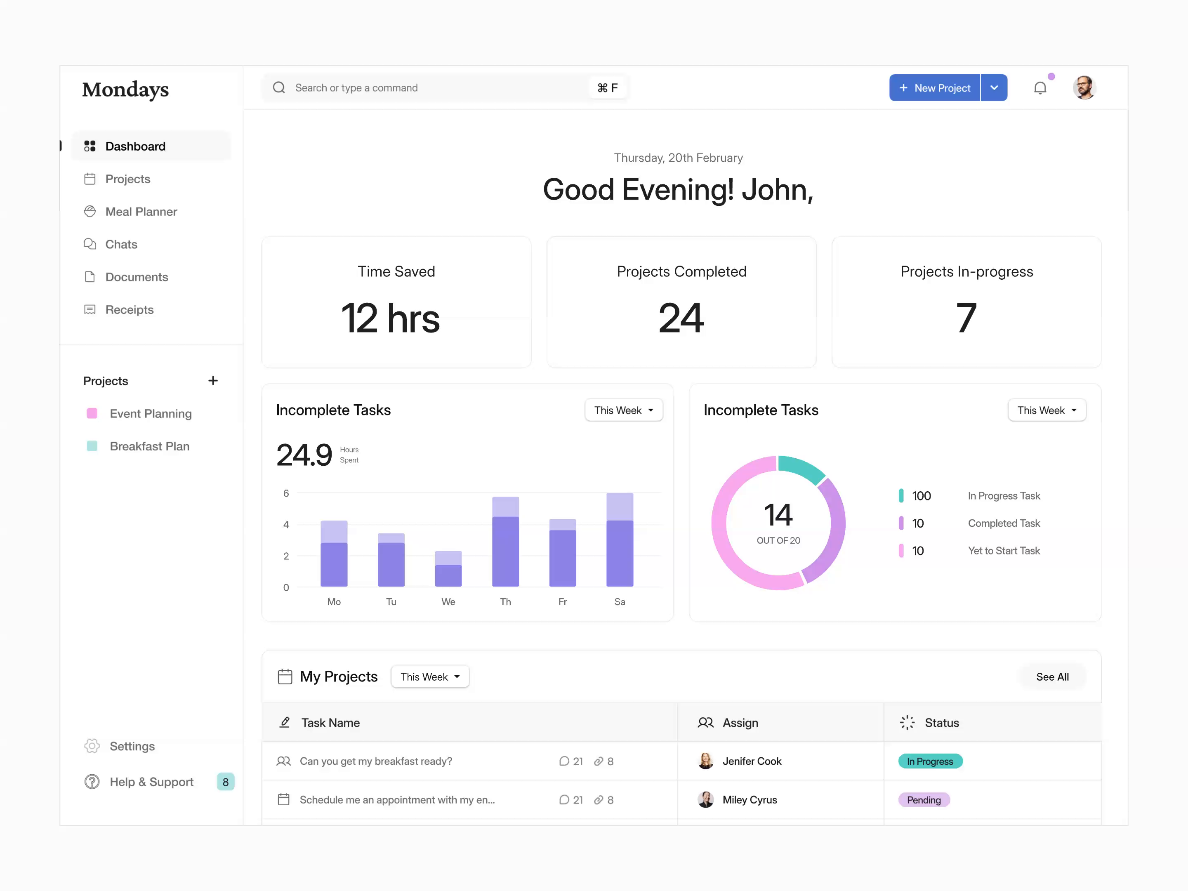Open Chats via its speech bubble icon
The height and width of the screenshot is (891, 1188).
pos(90,244)
